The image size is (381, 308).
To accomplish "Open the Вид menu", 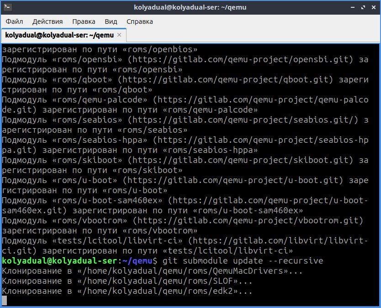I will point(111,22).
